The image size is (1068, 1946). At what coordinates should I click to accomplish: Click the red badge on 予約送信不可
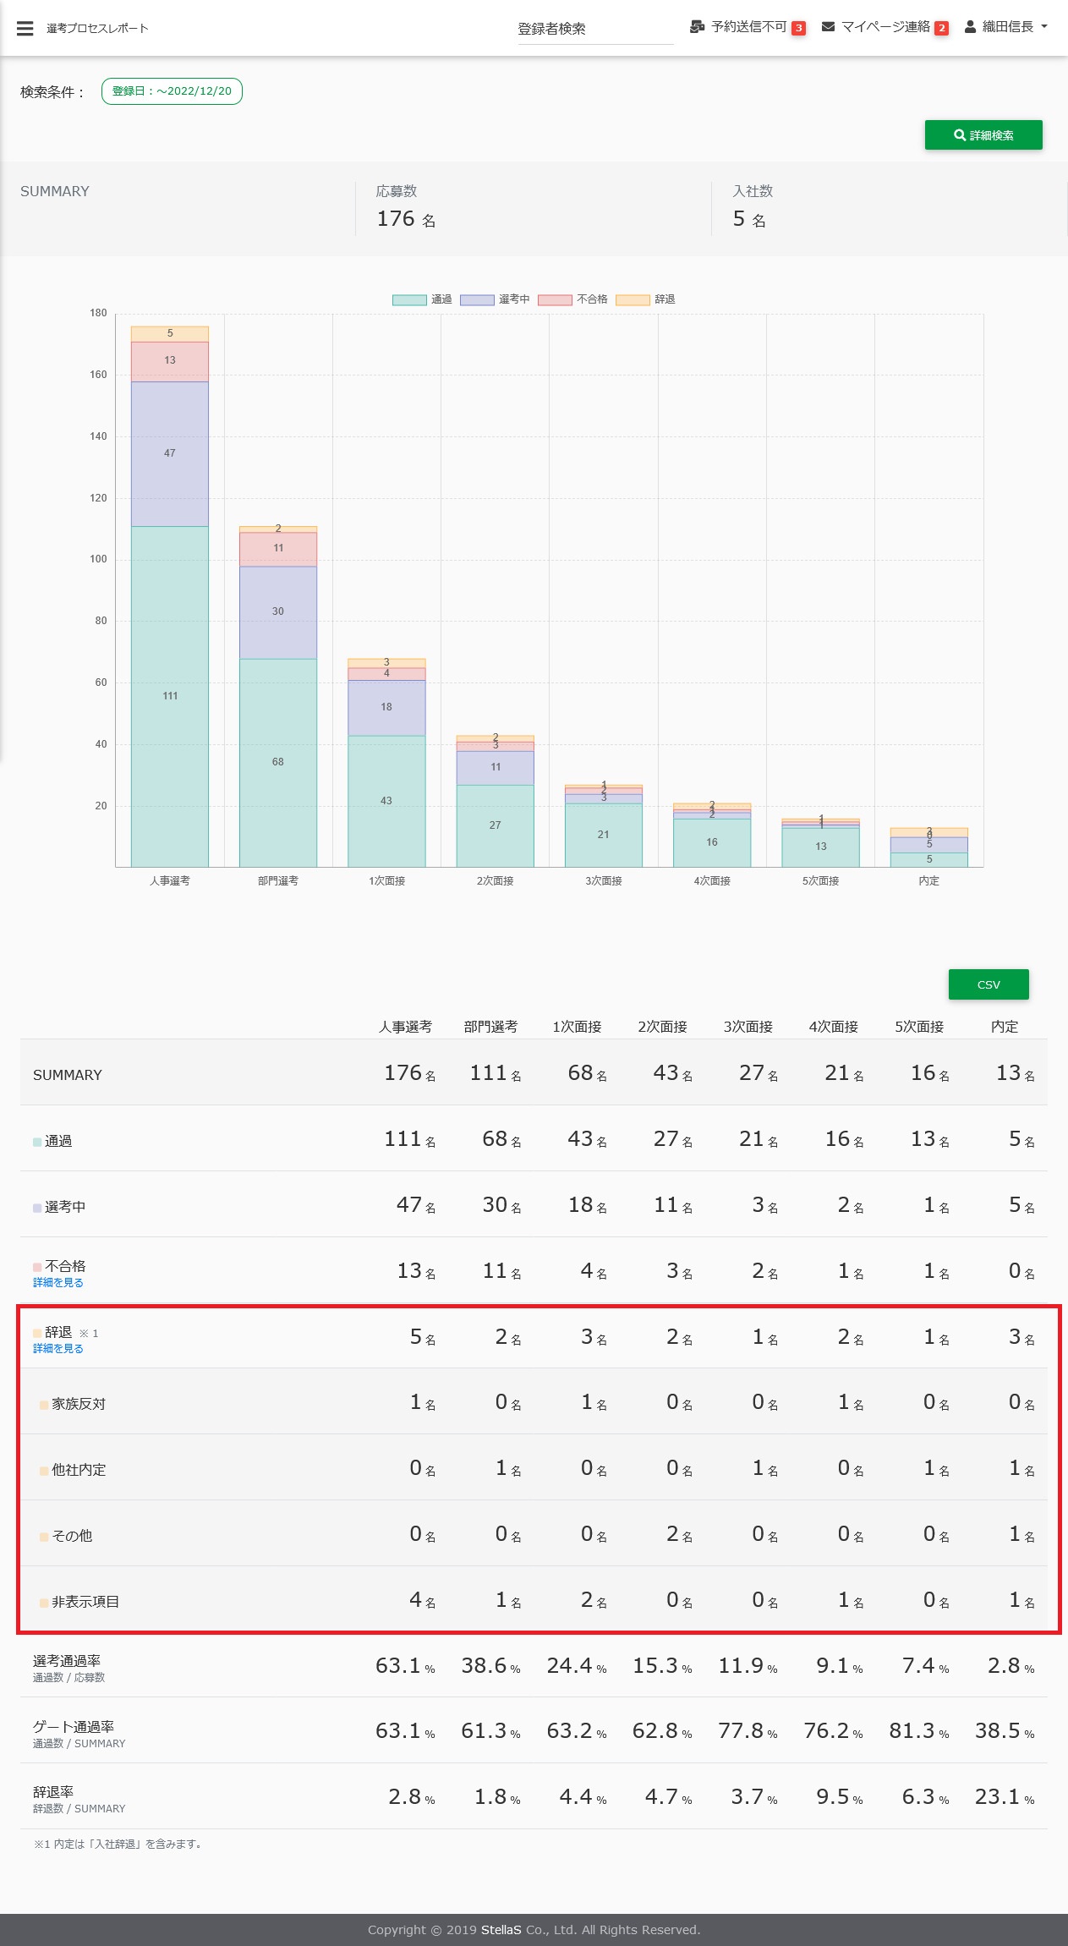(798, 28)
